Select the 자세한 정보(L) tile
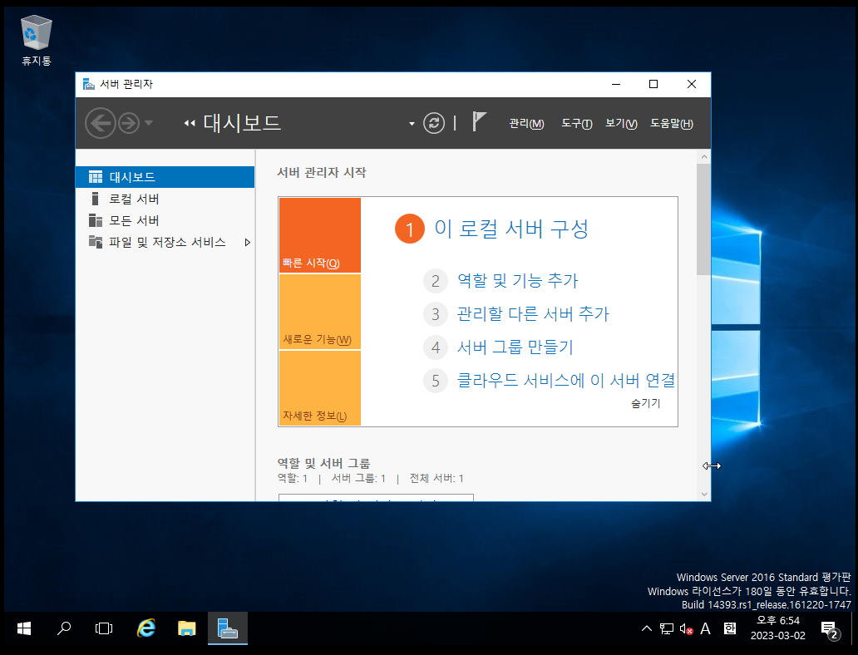The image size is (858, 655). 319,388
